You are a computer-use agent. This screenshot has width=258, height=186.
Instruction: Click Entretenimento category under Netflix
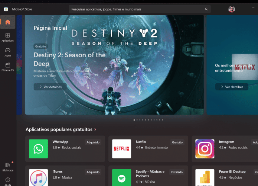click(157, 148)
